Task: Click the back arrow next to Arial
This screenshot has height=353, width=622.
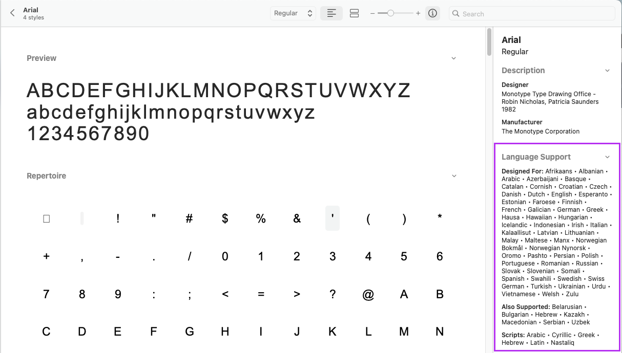Action: [x=13, y=13]
